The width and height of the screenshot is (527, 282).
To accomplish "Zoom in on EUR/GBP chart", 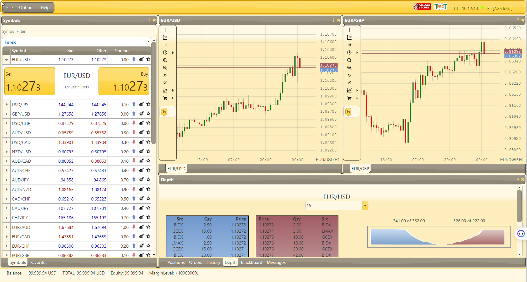I will point(349,60).
